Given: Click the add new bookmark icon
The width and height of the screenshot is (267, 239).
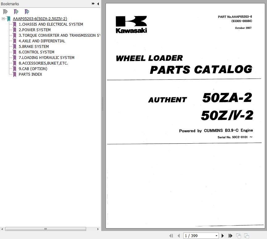Looking at the screenshot, I should (x=16, y=12).
